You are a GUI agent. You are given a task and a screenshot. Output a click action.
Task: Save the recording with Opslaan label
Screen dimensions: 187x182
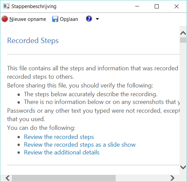pos(69,19)
